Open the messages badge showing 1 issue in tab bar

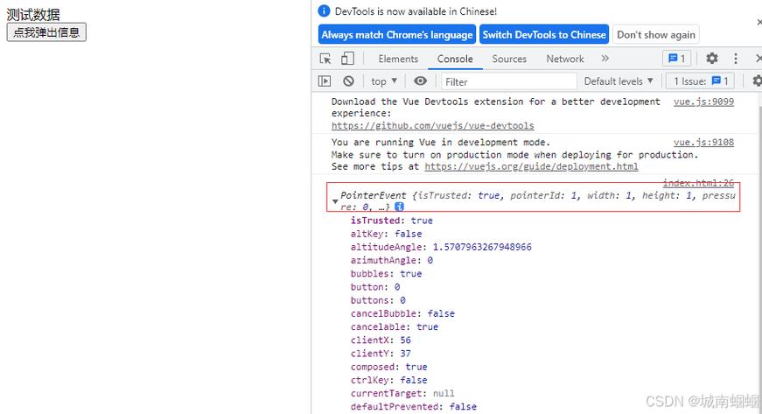(677, 59)
